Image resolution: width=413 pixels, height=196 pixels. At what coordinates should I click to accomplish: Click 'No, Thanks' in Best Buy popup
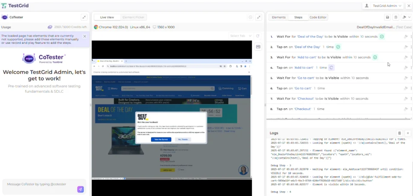click(x=183, y=139)
